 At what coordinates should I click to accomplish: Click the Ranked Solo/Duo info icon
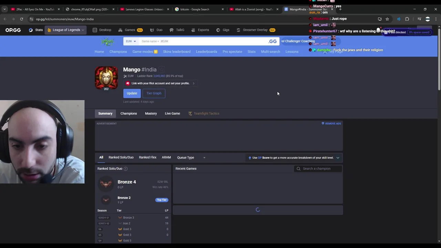tap(125, 168)
